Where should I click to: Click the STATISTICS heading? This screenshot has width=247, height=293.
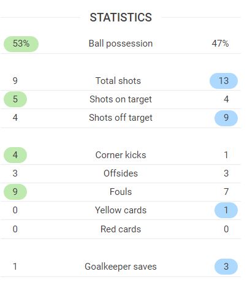pyautogui.click(x=121, y=17)
